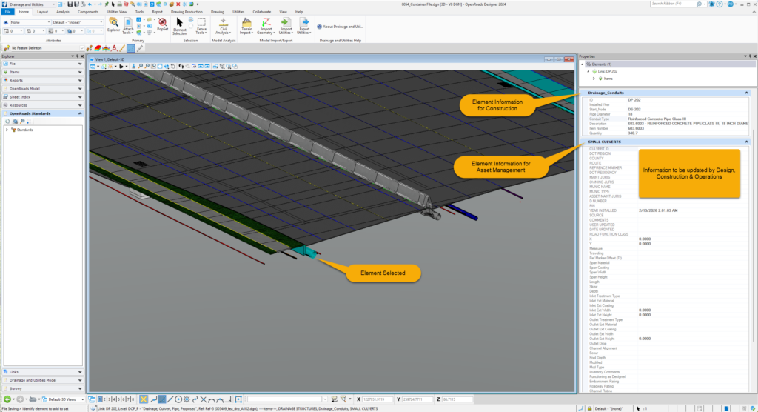
Task: Open the Explorer tool in the Primary group
Action: tap(113, 24)
